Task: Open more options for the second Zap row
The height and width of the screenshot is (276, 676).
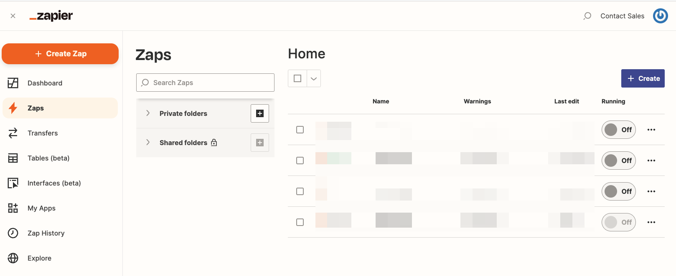Action: click(x=651, y=161)
